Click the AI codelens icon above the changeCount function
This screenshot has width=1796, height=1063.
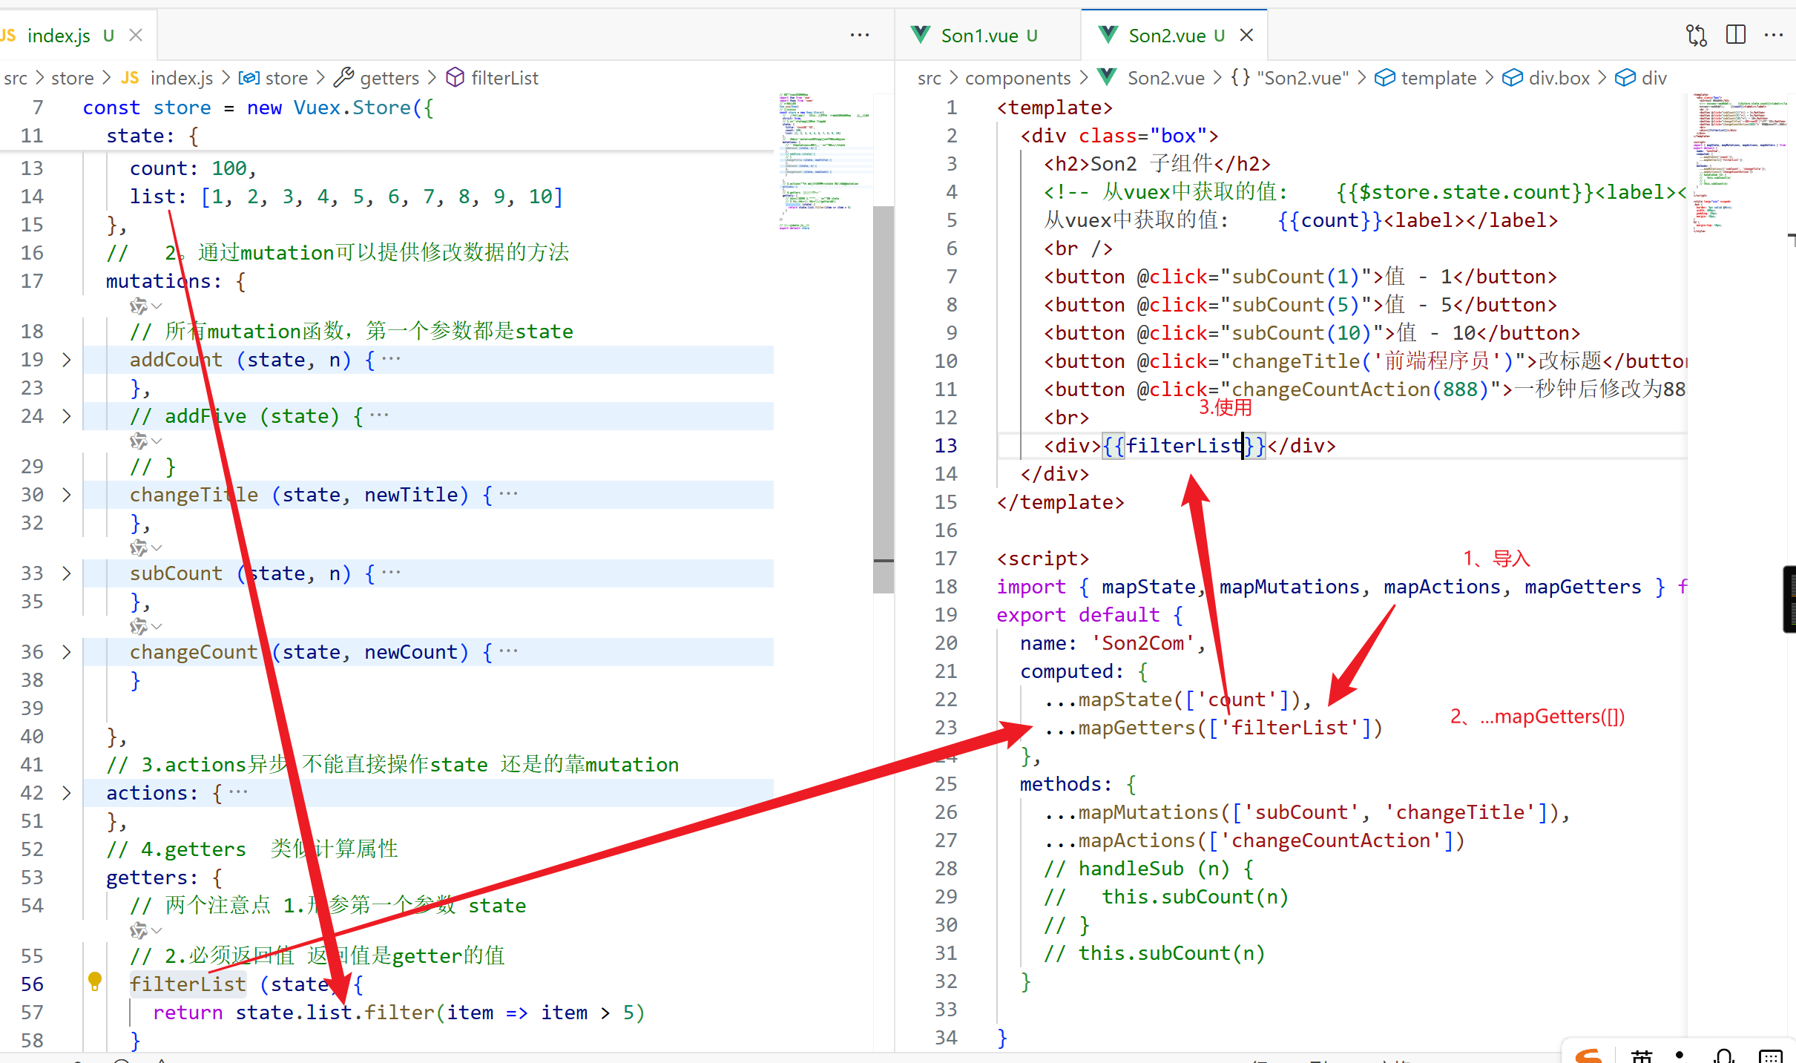[139, 627]
